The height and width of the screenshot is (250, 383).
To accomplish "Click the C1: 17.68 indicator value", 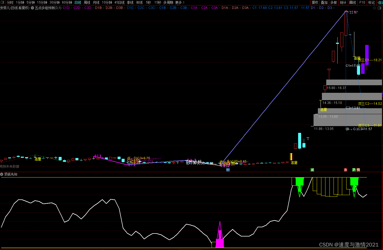I will pos(259,8).
